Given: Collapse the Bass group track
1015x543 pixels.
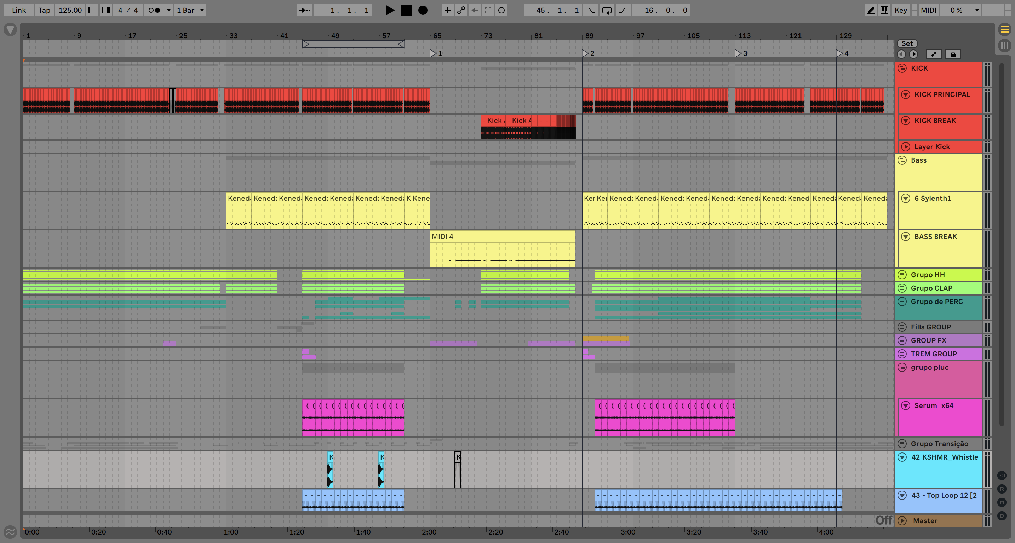Looking at the screenshot, I should click(x=902, y=160).
